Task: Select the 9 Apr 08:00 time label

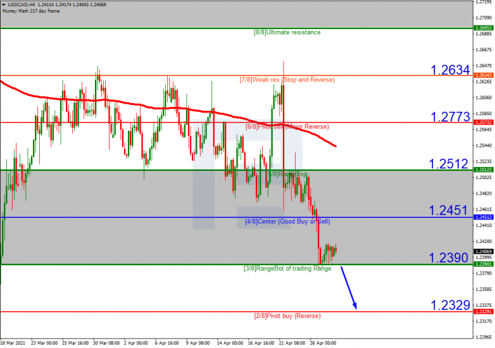Action: coord(197,343)
